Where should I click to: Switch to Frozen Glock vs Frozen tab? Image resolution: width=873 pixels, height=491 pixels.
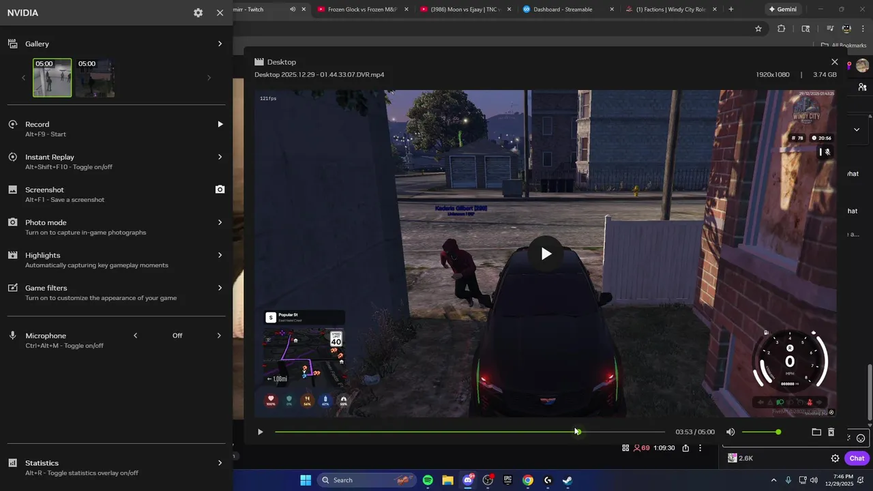point(361,10)
